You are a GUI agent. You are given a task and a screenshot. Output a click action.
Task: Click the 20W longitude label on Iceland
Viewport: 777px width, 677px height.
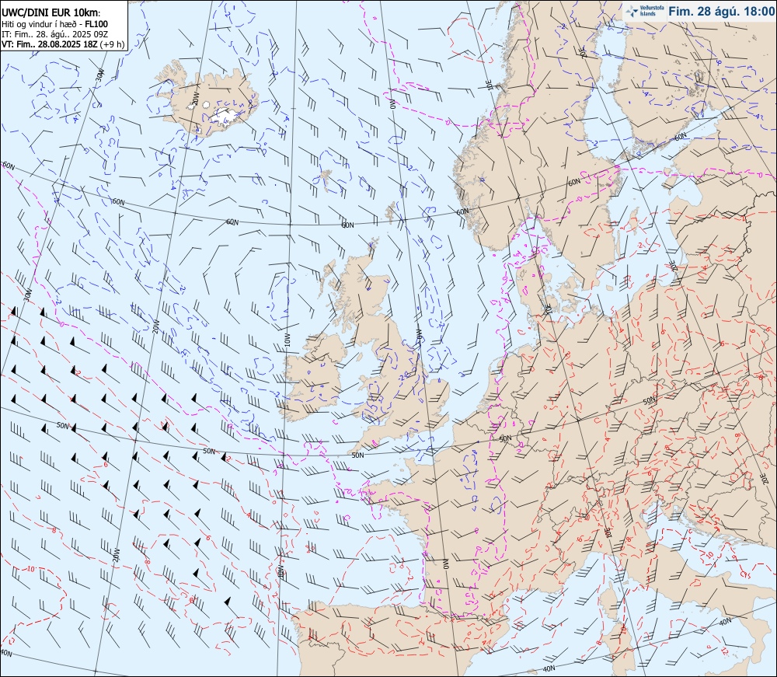click(195, 99)
